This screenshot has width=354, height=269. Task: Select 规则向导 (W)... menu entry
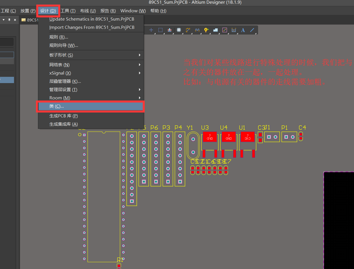click(x=91, y=45)
